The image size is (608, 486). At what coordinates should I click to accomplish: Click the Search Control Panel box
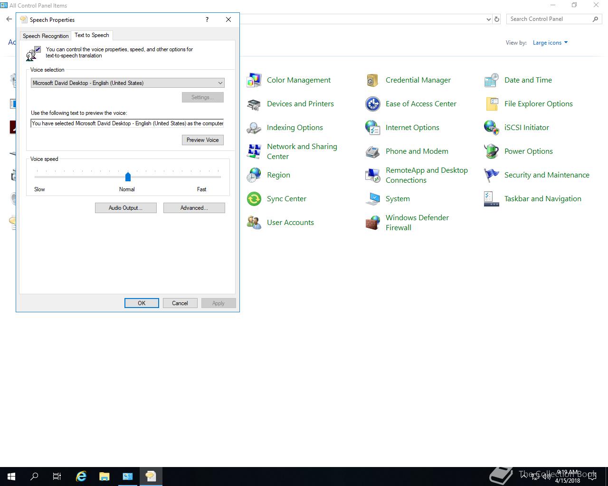pos(553,19)
